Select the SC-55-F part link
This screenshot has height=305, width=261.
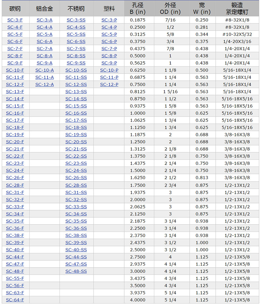coord(15,279)
